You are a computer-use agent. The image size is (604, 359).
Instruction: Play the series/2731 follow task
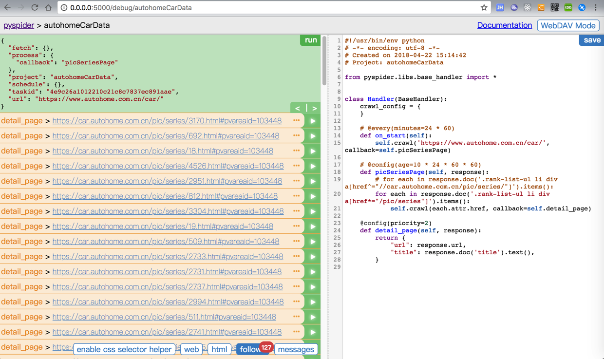[313, 272]
